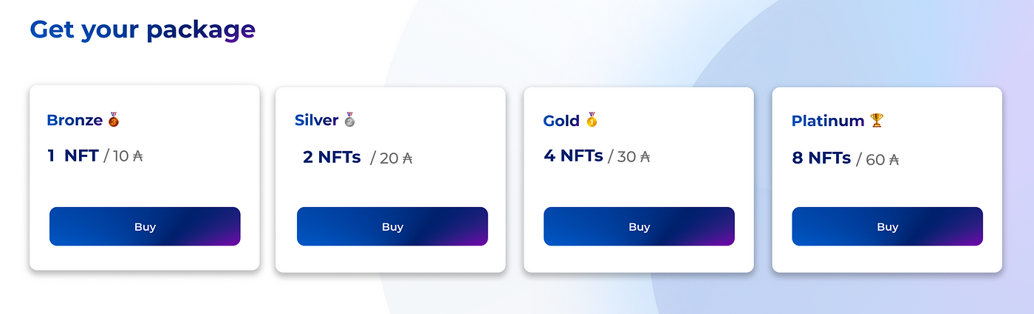The width and height of the screenshot is (1034, 314).
Task: Click the ADA symbol after 20
Action: (x=406, y=158)
